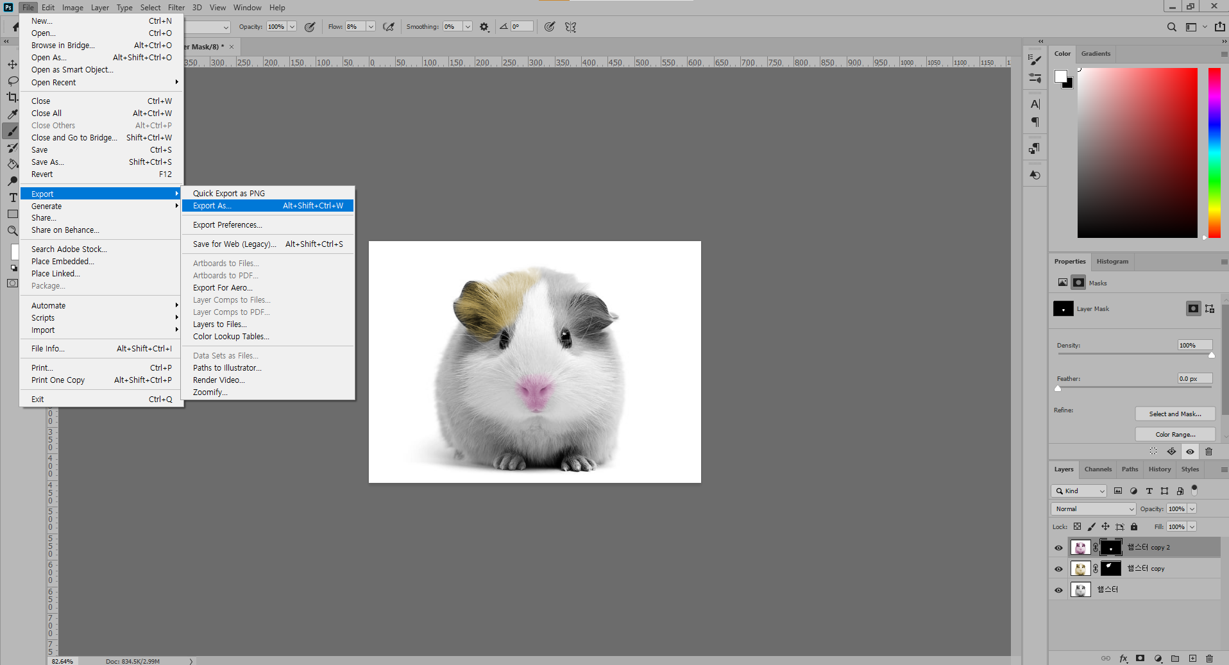Choose Quick Export as PNG
The height and width of the screenshot is (665, 1229).
[267, 193]
